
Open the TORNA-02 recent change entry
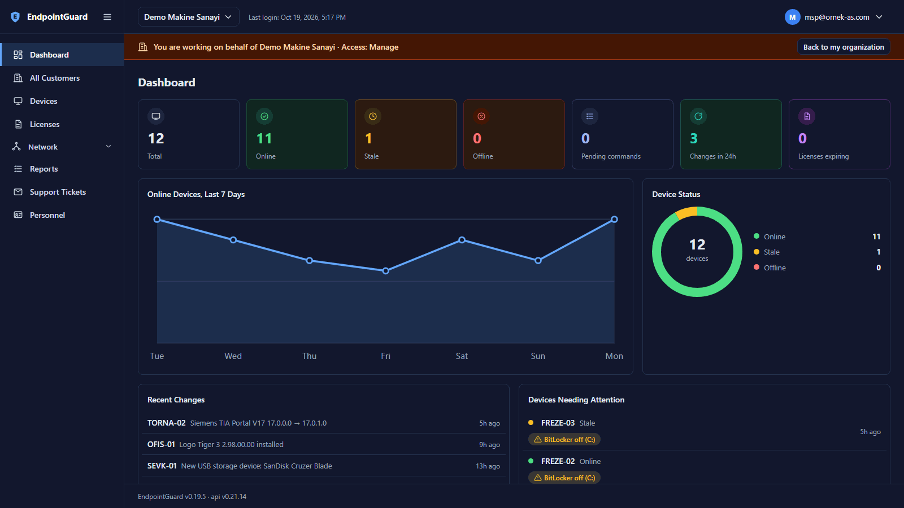324,423
